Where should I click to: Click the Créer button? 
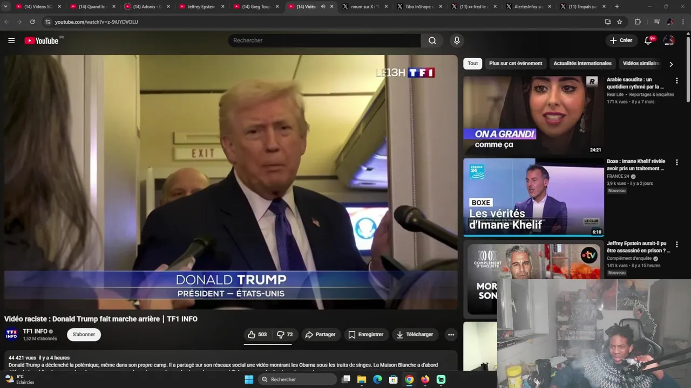(x=621, y=40)
